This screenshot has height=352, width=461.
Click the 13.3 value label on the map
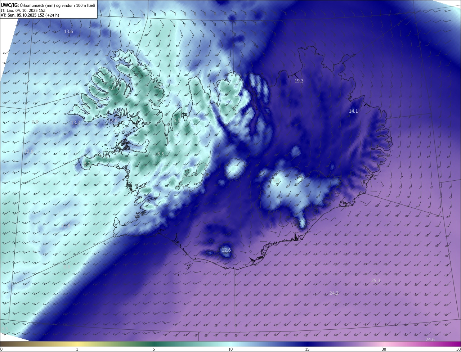75,123
